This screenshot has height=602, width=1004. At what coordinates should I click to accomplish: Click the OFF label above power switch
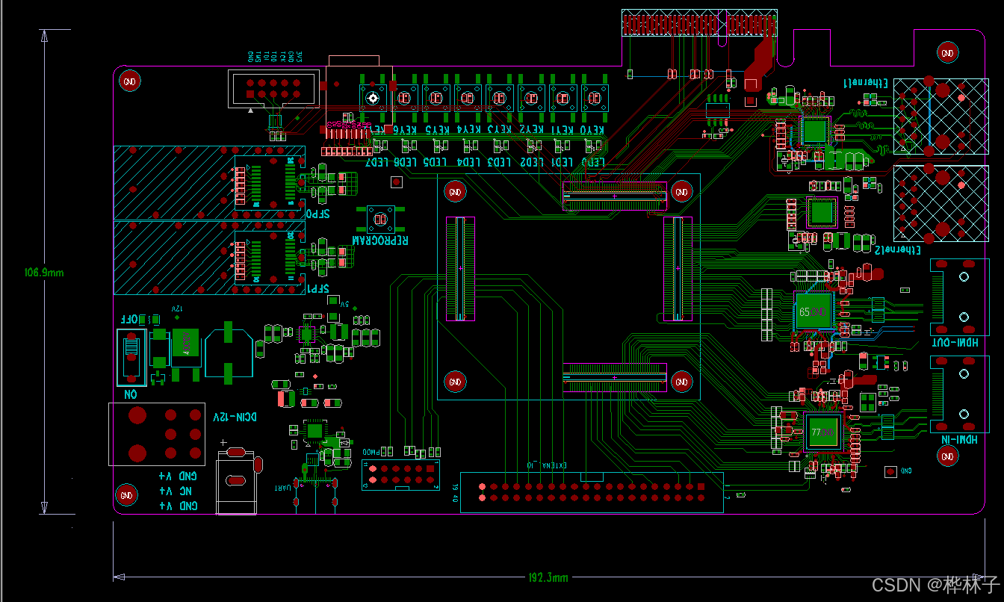[129, 319]
